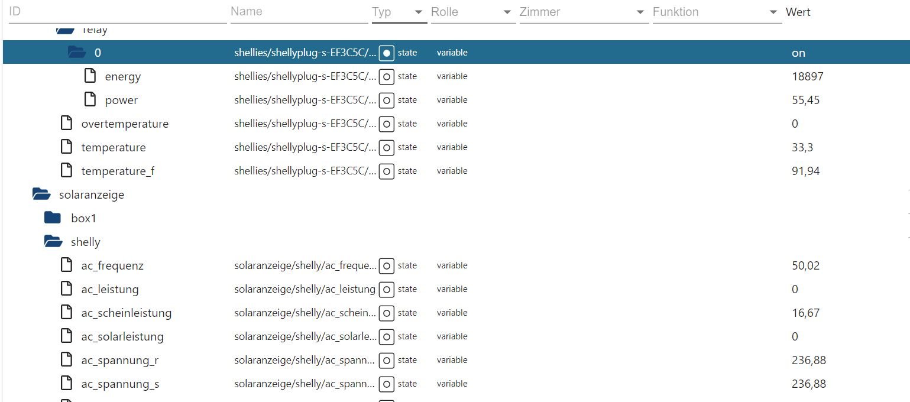Click the state icon in the ac_solarleistung row
The height and width of the screenshot is (402, 910).
[x=386, y=337]
